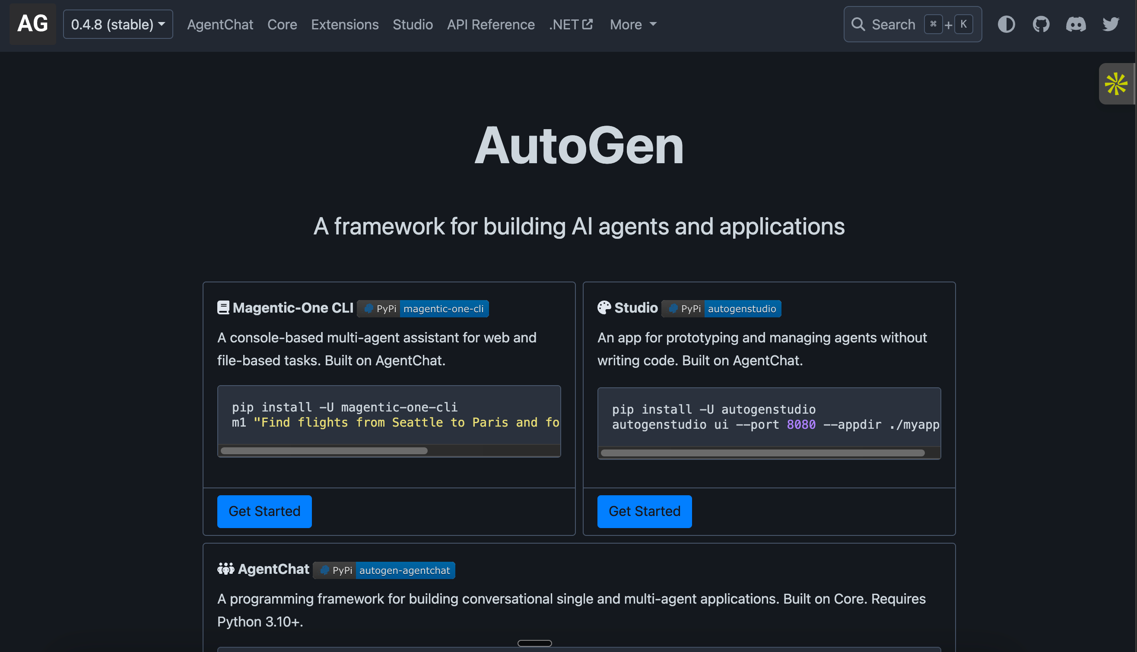
Task: Join the Discord server via its icon
Action: point(1076,24)
